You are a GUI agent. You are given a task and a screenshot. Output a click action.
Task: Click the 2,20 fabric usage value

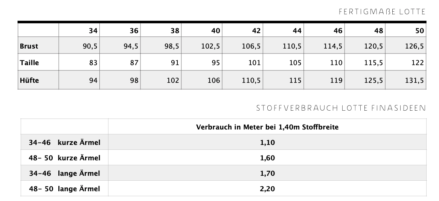click(267, 189)
